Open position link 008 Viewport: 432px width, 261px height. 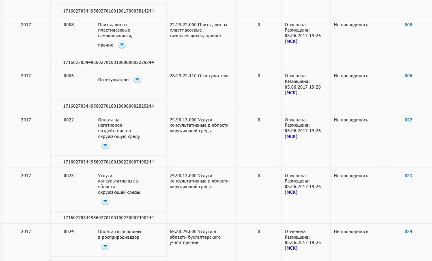pyautogui.click(x=408, y=25)
